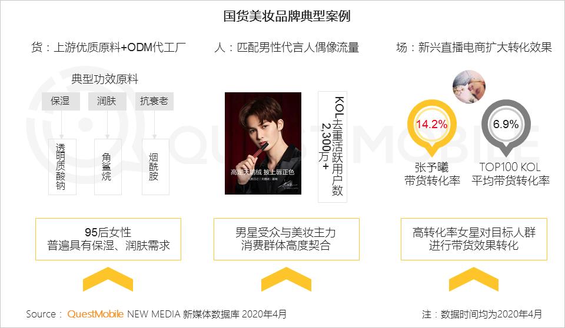Click the title 国货美妆品牌典型案例

click(287, 16)
